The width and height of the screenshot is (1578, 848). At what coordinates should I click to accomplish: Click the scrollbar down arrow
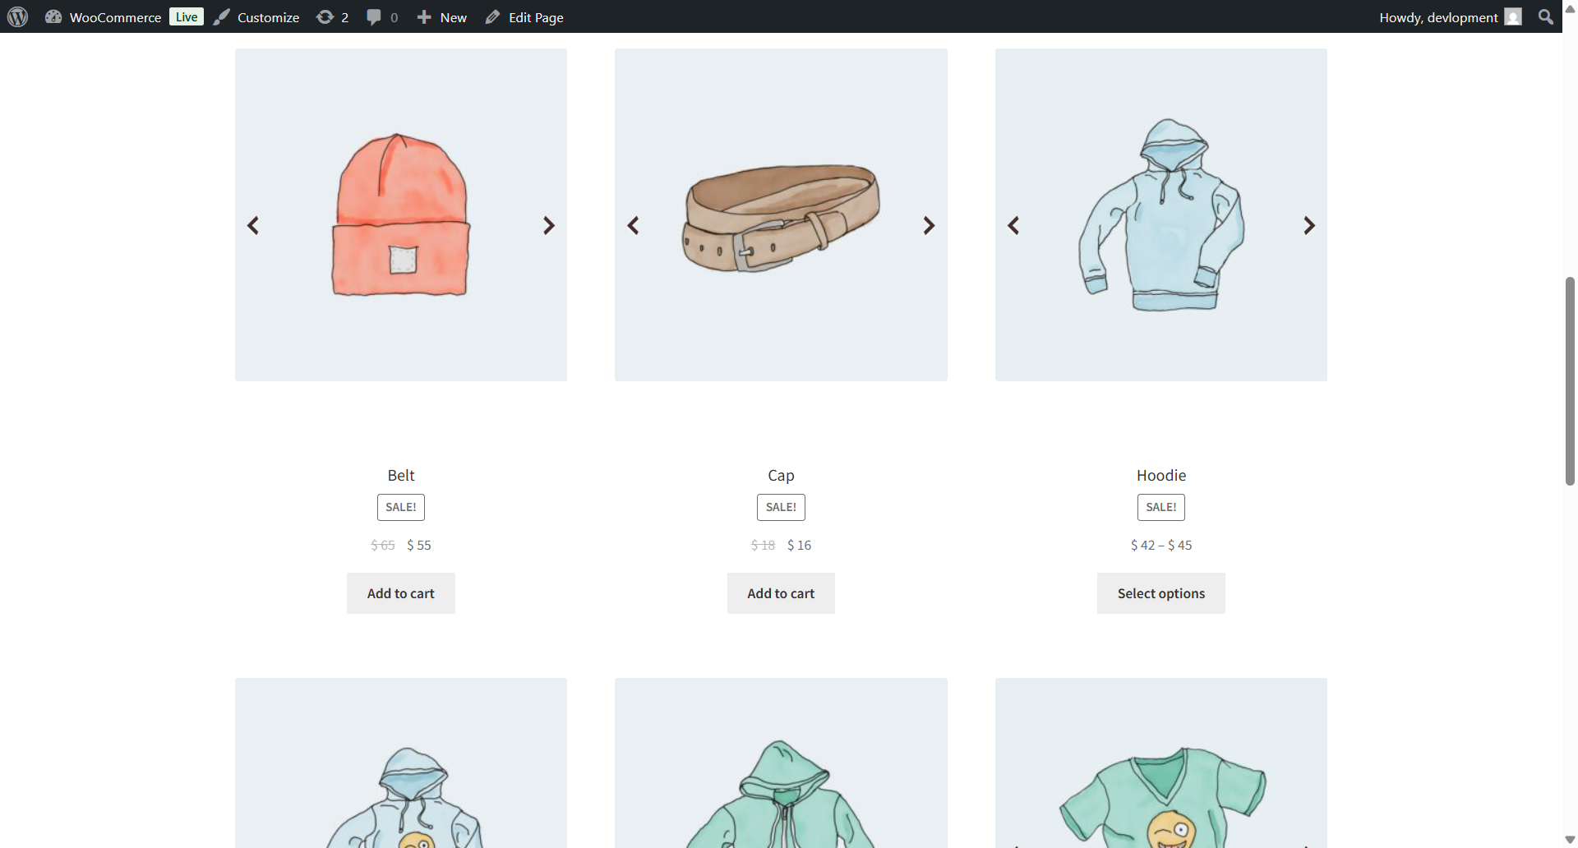[x=1570, y=840]
